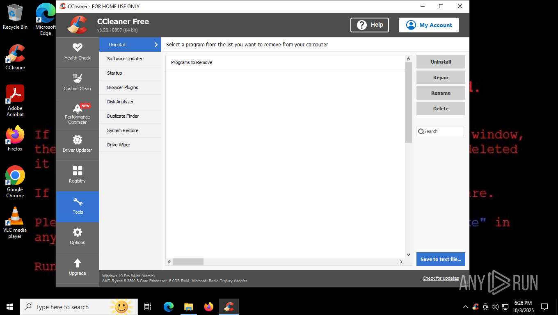Open My Account
The image size is (558, 315).
[x=429, y=25]
